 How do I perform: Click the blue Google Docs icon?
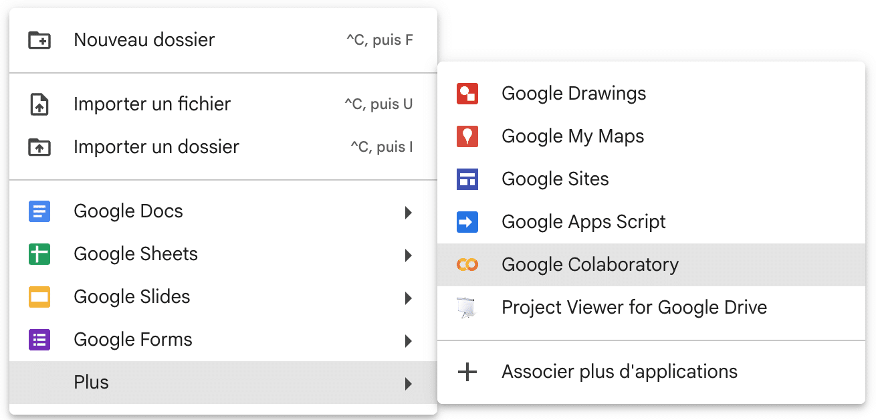(x=39, y=211)
